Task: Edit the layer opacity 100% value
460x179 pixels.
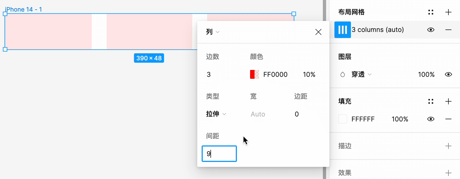Action: [426, 74]
